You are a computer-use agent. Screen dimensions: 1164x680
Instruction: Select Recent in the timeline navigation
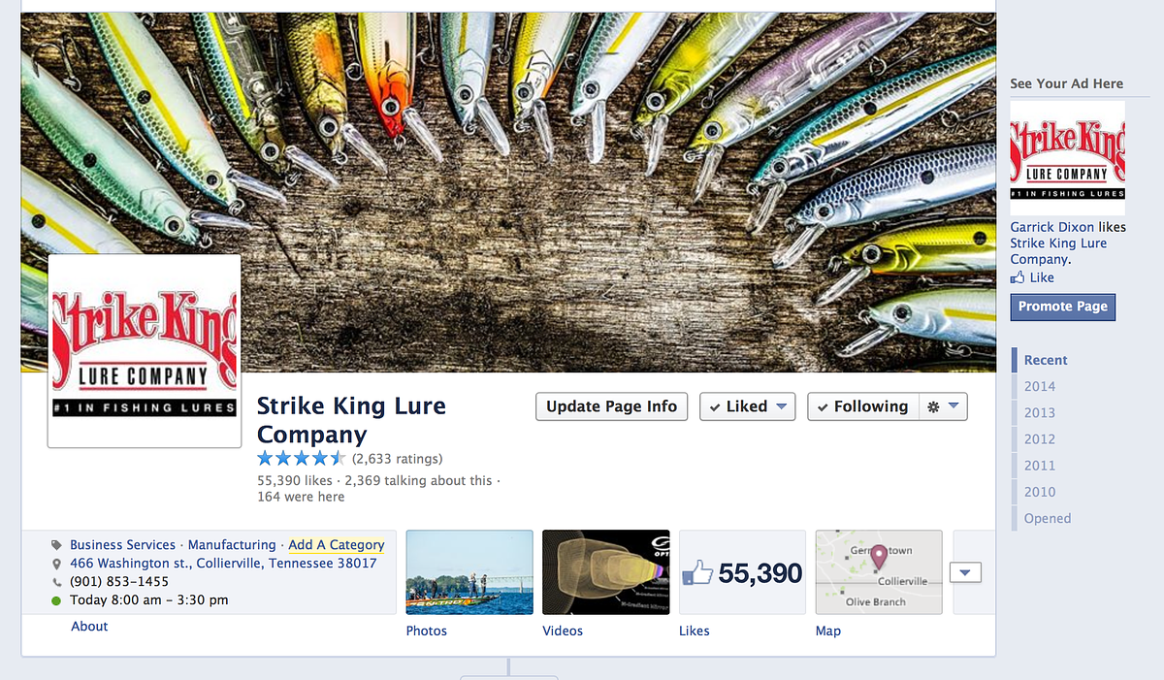coord(1046,360)
